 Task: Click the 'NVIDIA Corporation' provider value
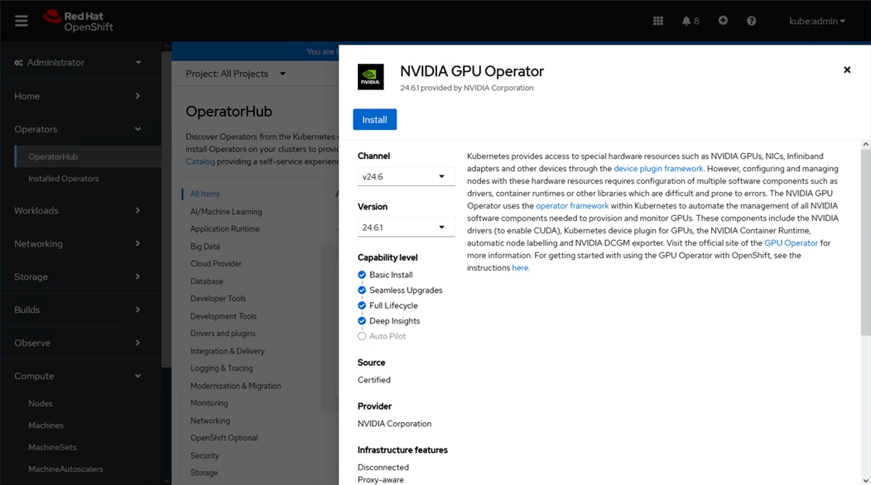(x=394, y=424)
